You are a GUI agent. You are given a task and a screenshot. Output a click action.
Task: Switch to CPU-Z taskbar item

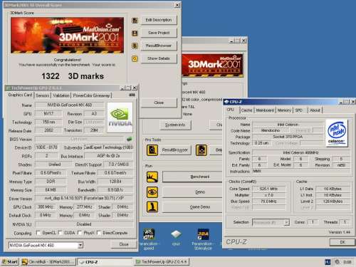click(x=105, y=262)
